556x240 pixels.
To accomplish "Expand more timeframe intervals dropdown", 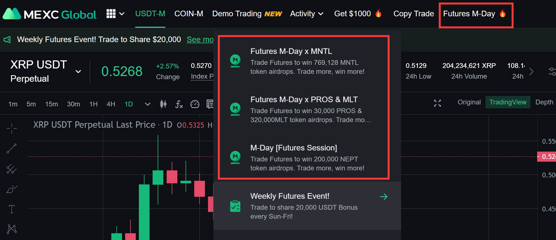I will point(147,104).
